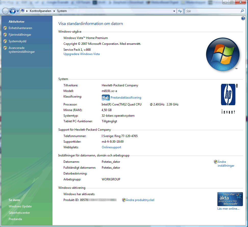
Task: Open Enhetshanteraren from the task list
Action: pos(20,28)
